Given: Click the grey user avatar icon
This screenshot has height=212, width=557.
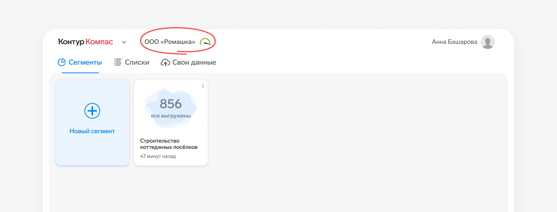Looking at the screenshot, I should click(488, 42).
